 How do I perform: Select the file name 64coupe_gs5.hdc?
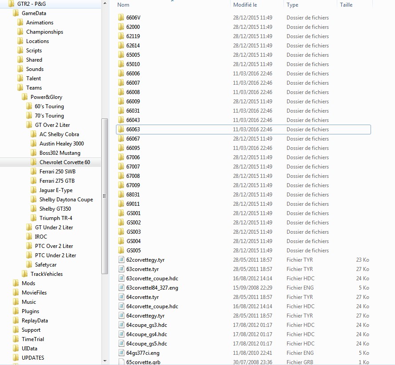pyautogui.click(x=147, y=343)
